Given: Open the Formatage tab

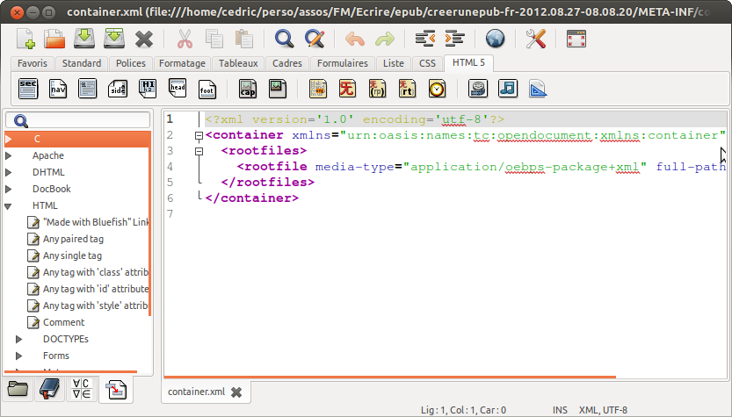Looking at the screenshot, I should tap(182, 63).
